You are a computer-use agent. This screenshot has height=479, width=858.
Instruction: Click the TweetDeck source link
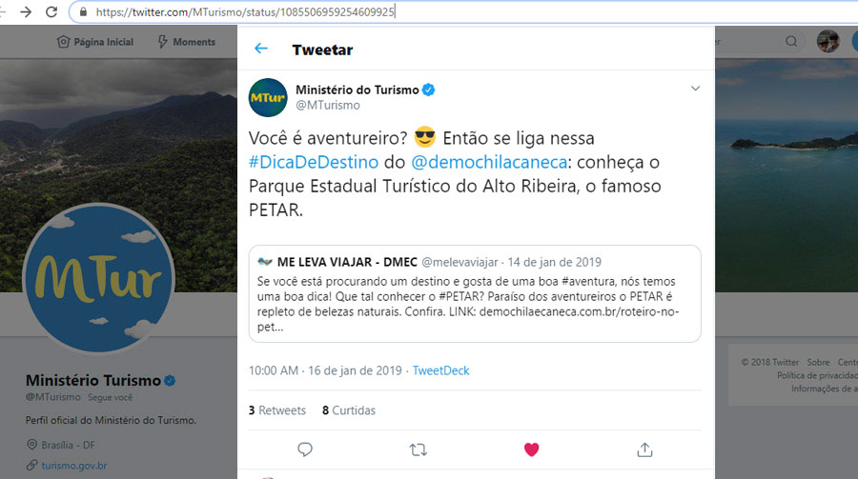[440, 370]
